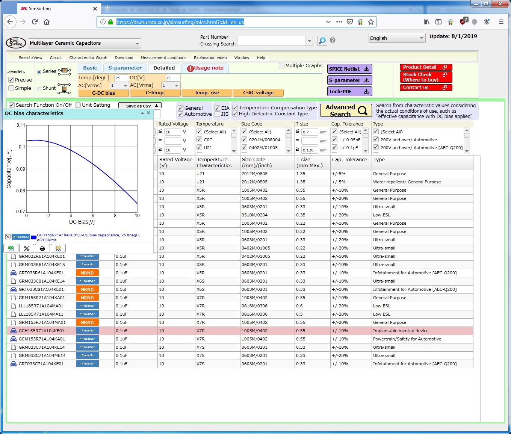Bookmark this page with star icon
The height and width of the screenshot is (434, 511).
tap(371, 22)
